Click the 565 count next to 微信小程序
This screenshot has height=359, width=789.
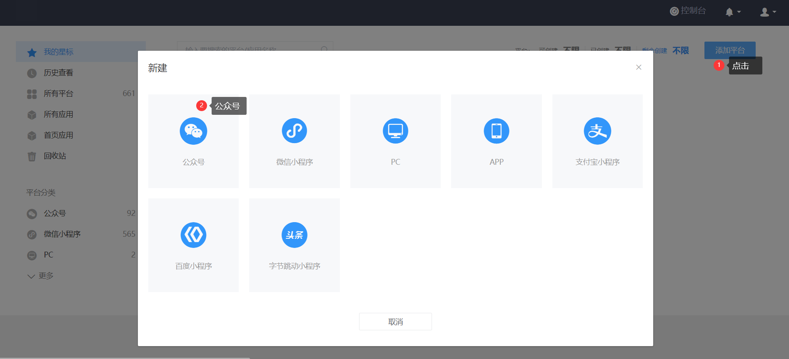pos(129,234)
